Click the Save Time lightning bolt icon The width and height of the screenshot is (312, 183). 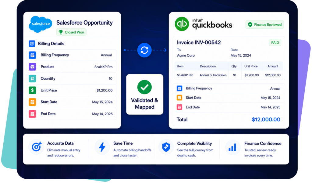(x=102, y=147)
